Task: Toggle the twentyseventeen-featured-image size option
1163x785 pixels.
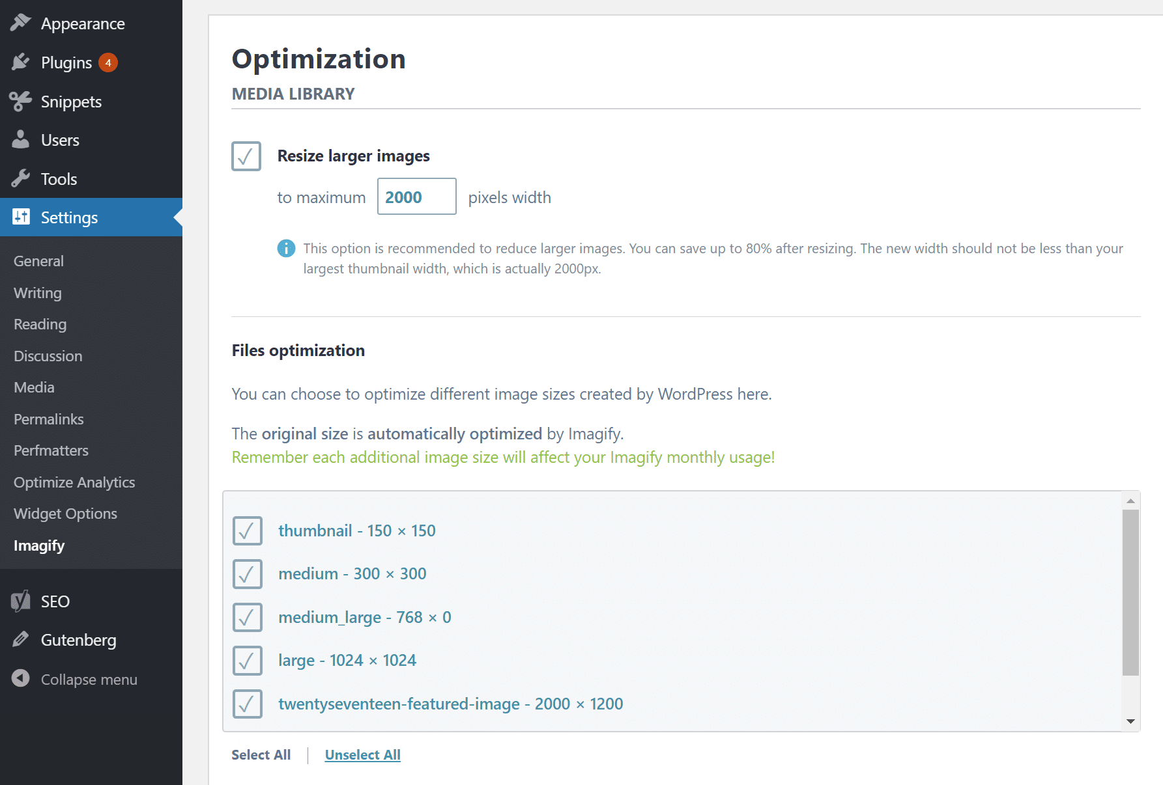Action: pyautogui.click(x=247, y=704)
